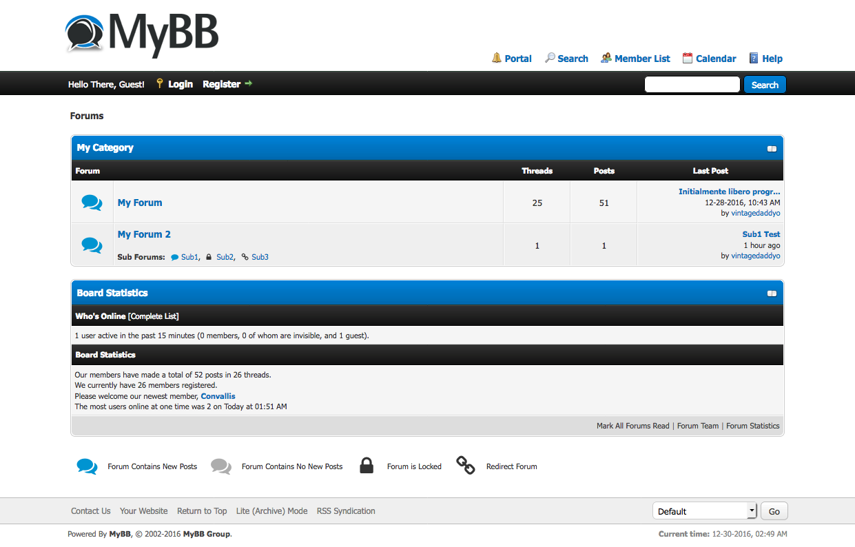
Task: Open the Forum Statistics link
Action: click(753, 426)
